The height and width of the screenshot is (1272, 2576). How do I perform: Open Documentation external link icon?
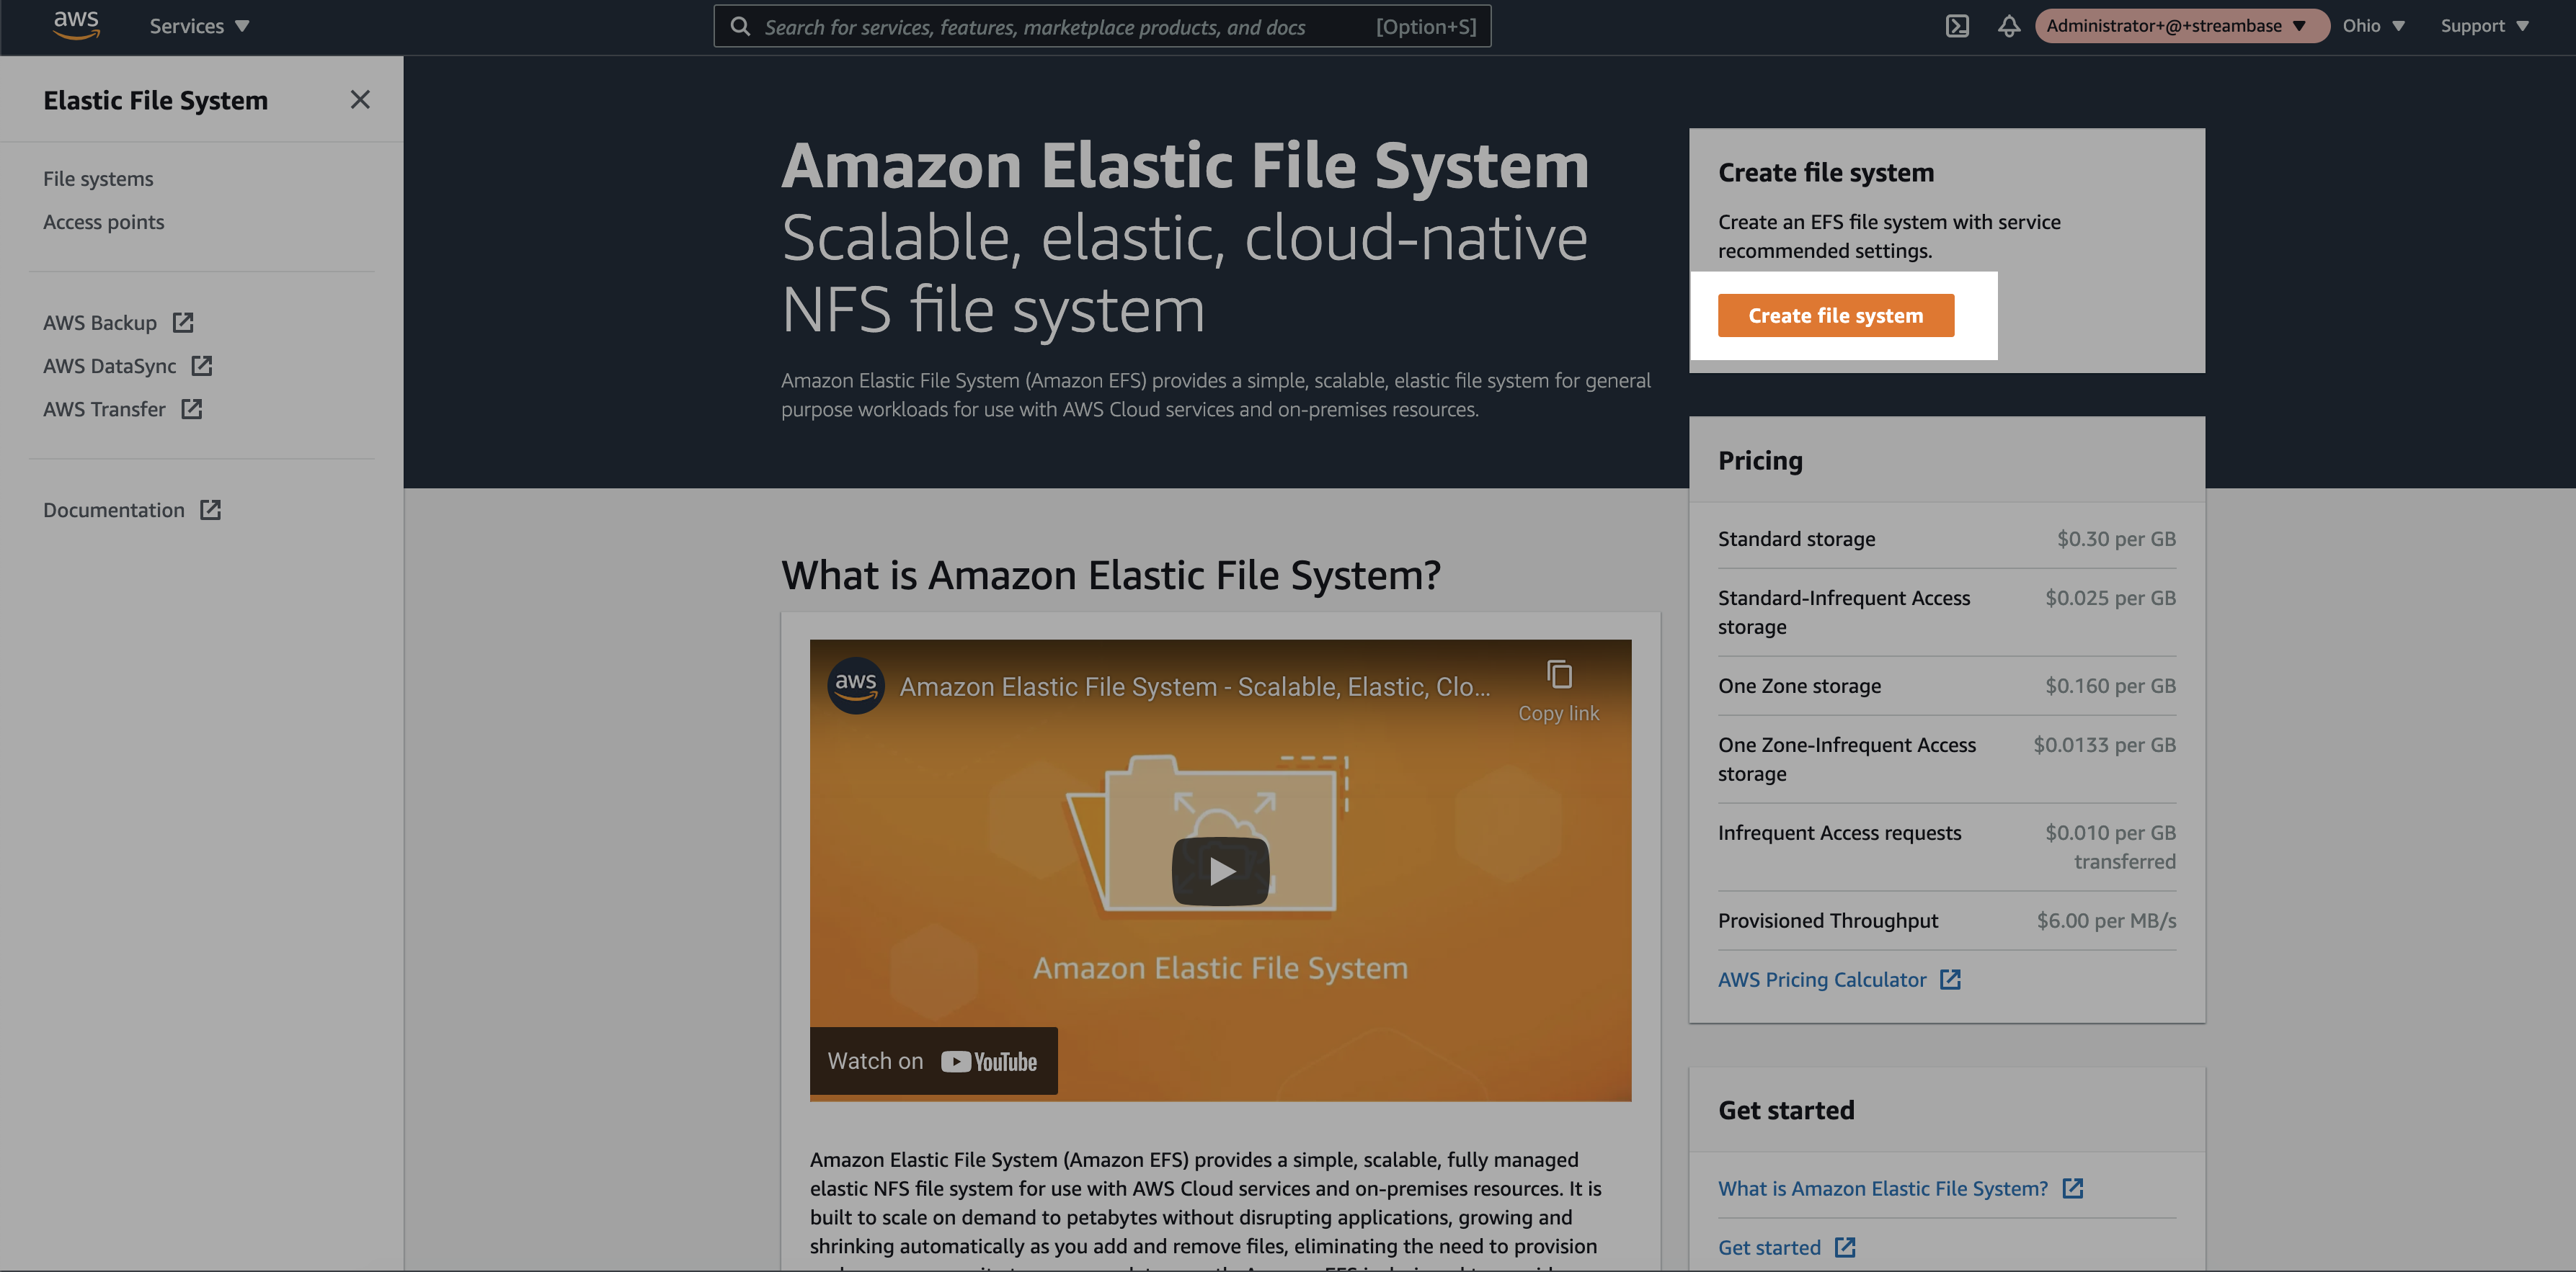point(210,510)
